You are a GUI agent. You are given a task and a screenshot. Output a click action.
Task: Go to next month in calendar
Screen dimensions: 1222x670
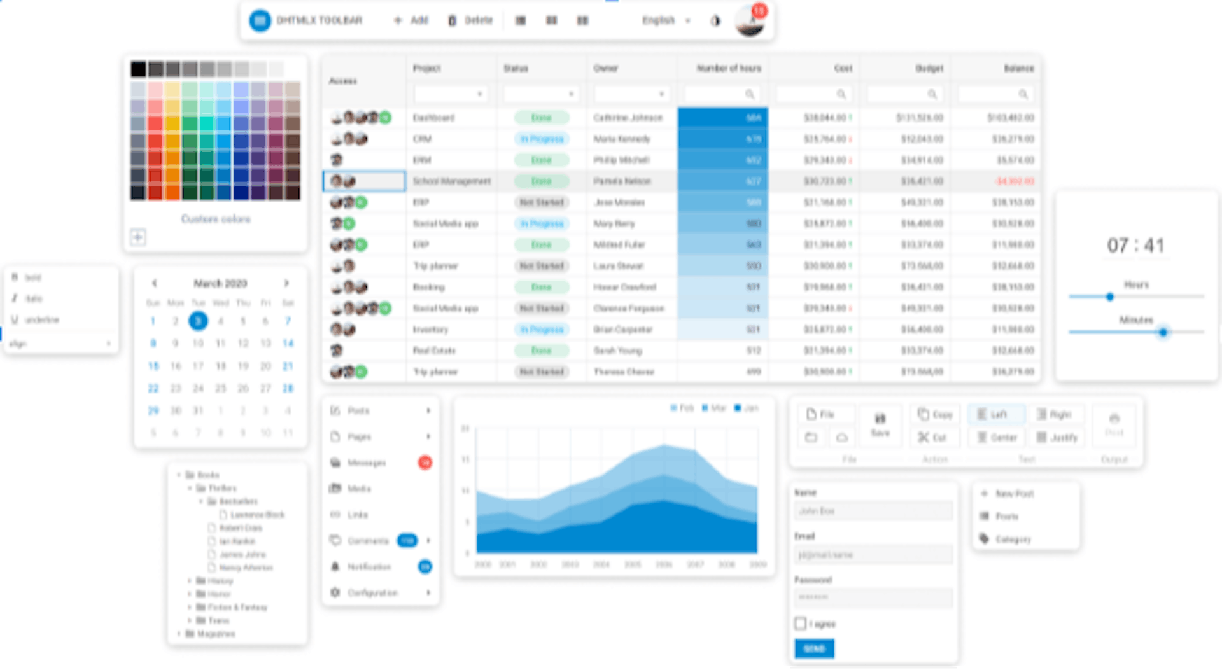[286, 283]
